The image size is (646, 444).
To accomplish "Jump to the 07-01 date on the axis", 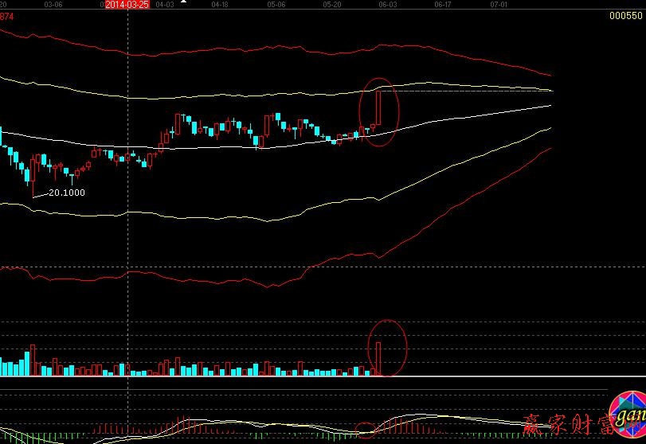I will click(499, 5).
